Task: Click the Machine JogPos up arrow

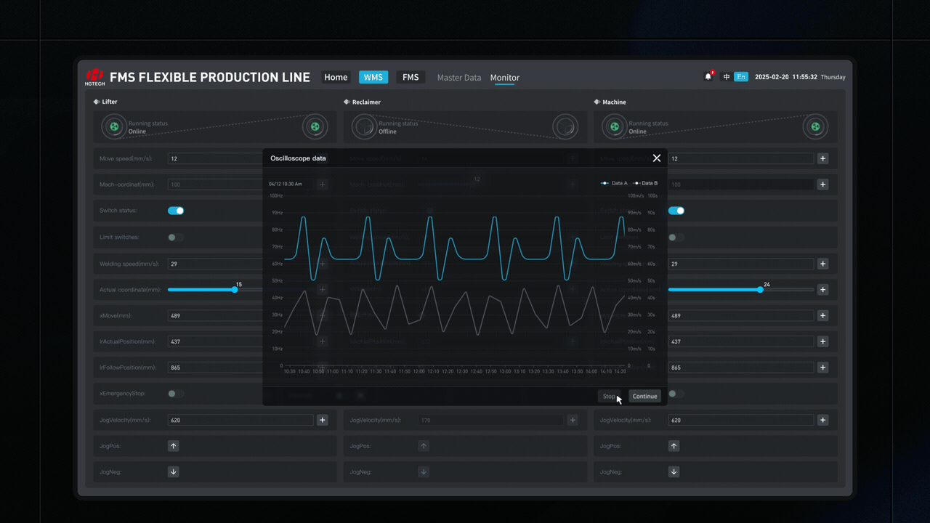Action: coord(674,446)
